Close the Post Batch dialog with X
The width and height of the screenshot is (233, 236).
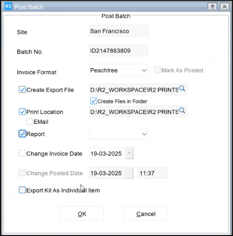pyautogui.click(x=224, y=7)
